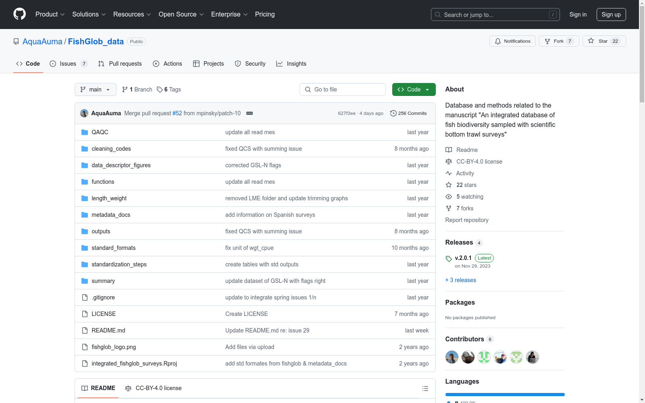645x403 pixels.
Task: Star the FishGlob_data repository
Action: pyautogui.click(x=604, y=41)
